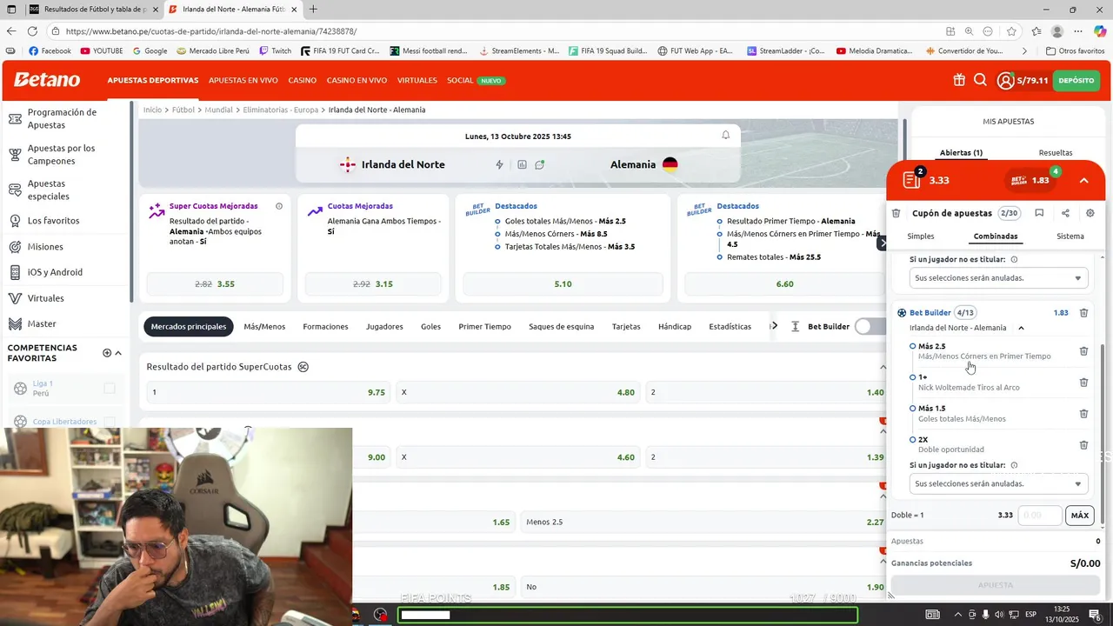Open the iOS y Android sidebar item
Image resolution: width=1113 pixels, height=626 pixels.
[55, 272]
